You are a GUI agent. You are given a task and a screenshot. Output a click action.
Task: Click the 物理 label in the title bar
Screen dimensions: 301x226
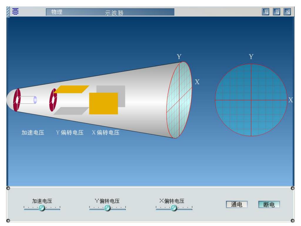[x=57, y=12]
